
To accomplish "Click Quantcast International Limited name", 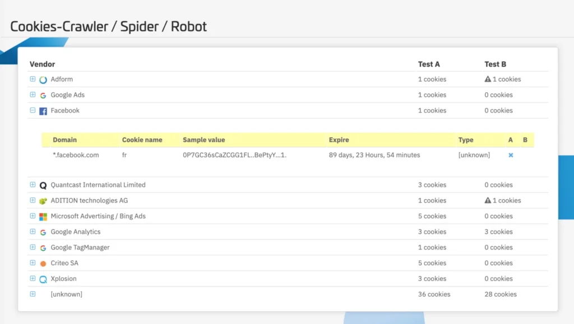I will 98,185.
